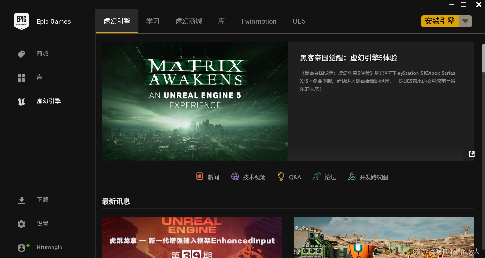This screenshot has width=485, height=258.
Task: Switch to the UE5 tab
Action: pos(299,21)
